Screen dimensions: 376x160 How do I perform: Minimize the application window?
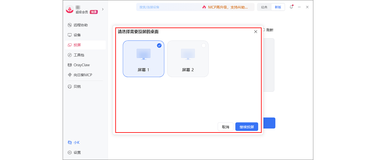click(300, 7)
